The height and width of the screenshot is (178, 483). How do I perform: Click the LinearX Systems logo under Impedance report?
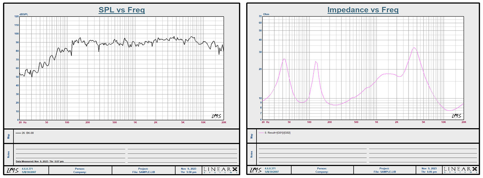pyautogui.click(x=460, y=170)
